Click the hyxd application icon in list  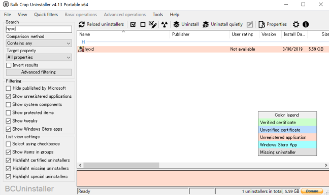[x=81, y=49]
